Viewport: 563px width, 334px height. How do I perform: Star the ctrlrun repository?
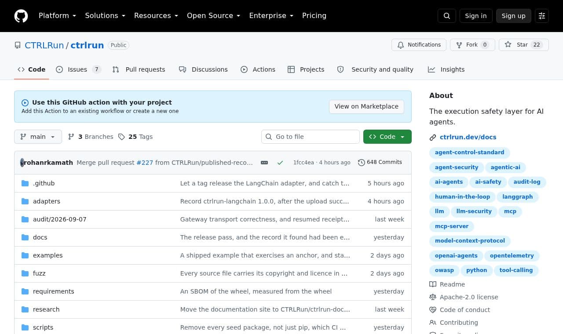pos(524,45)
